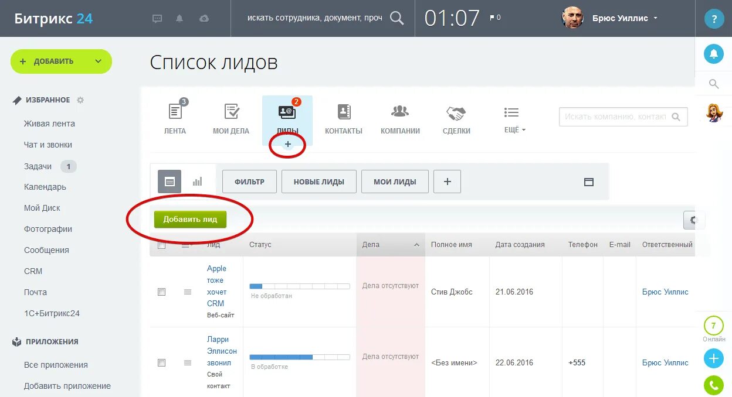Image resolution: width=732 pixels, height=397 pixels.
Task: Click the search magnifier in header
Action: (397, 18)
